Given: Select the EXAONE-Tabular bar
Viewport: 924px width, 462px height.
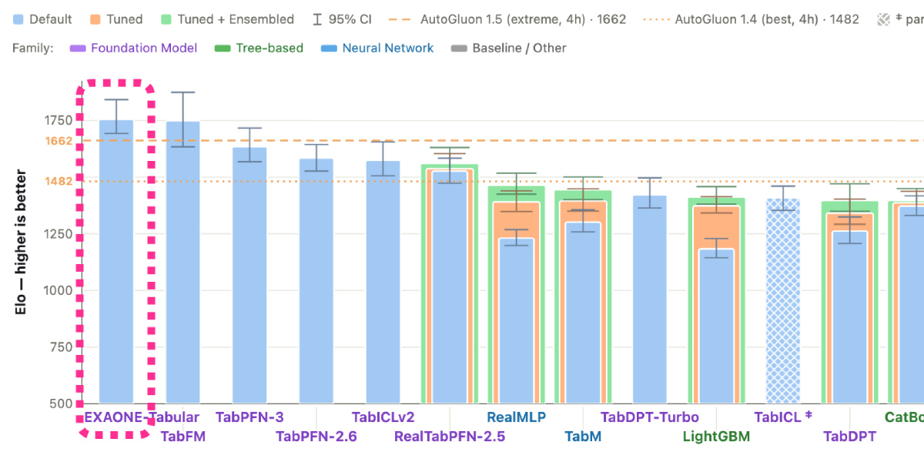Looking at the screenshot, I should 116,262.
